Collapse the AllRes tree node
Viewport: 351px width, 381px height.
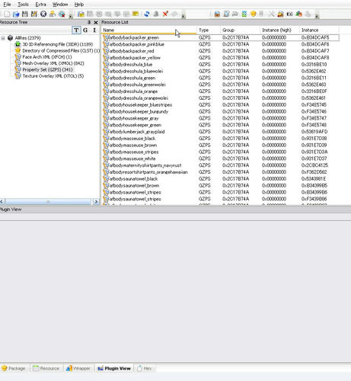[x=3, y=38]
